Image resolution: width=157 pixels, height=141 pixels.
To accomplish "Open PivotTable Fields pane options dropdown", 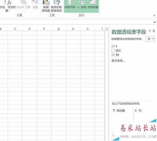I will [150, 31].
